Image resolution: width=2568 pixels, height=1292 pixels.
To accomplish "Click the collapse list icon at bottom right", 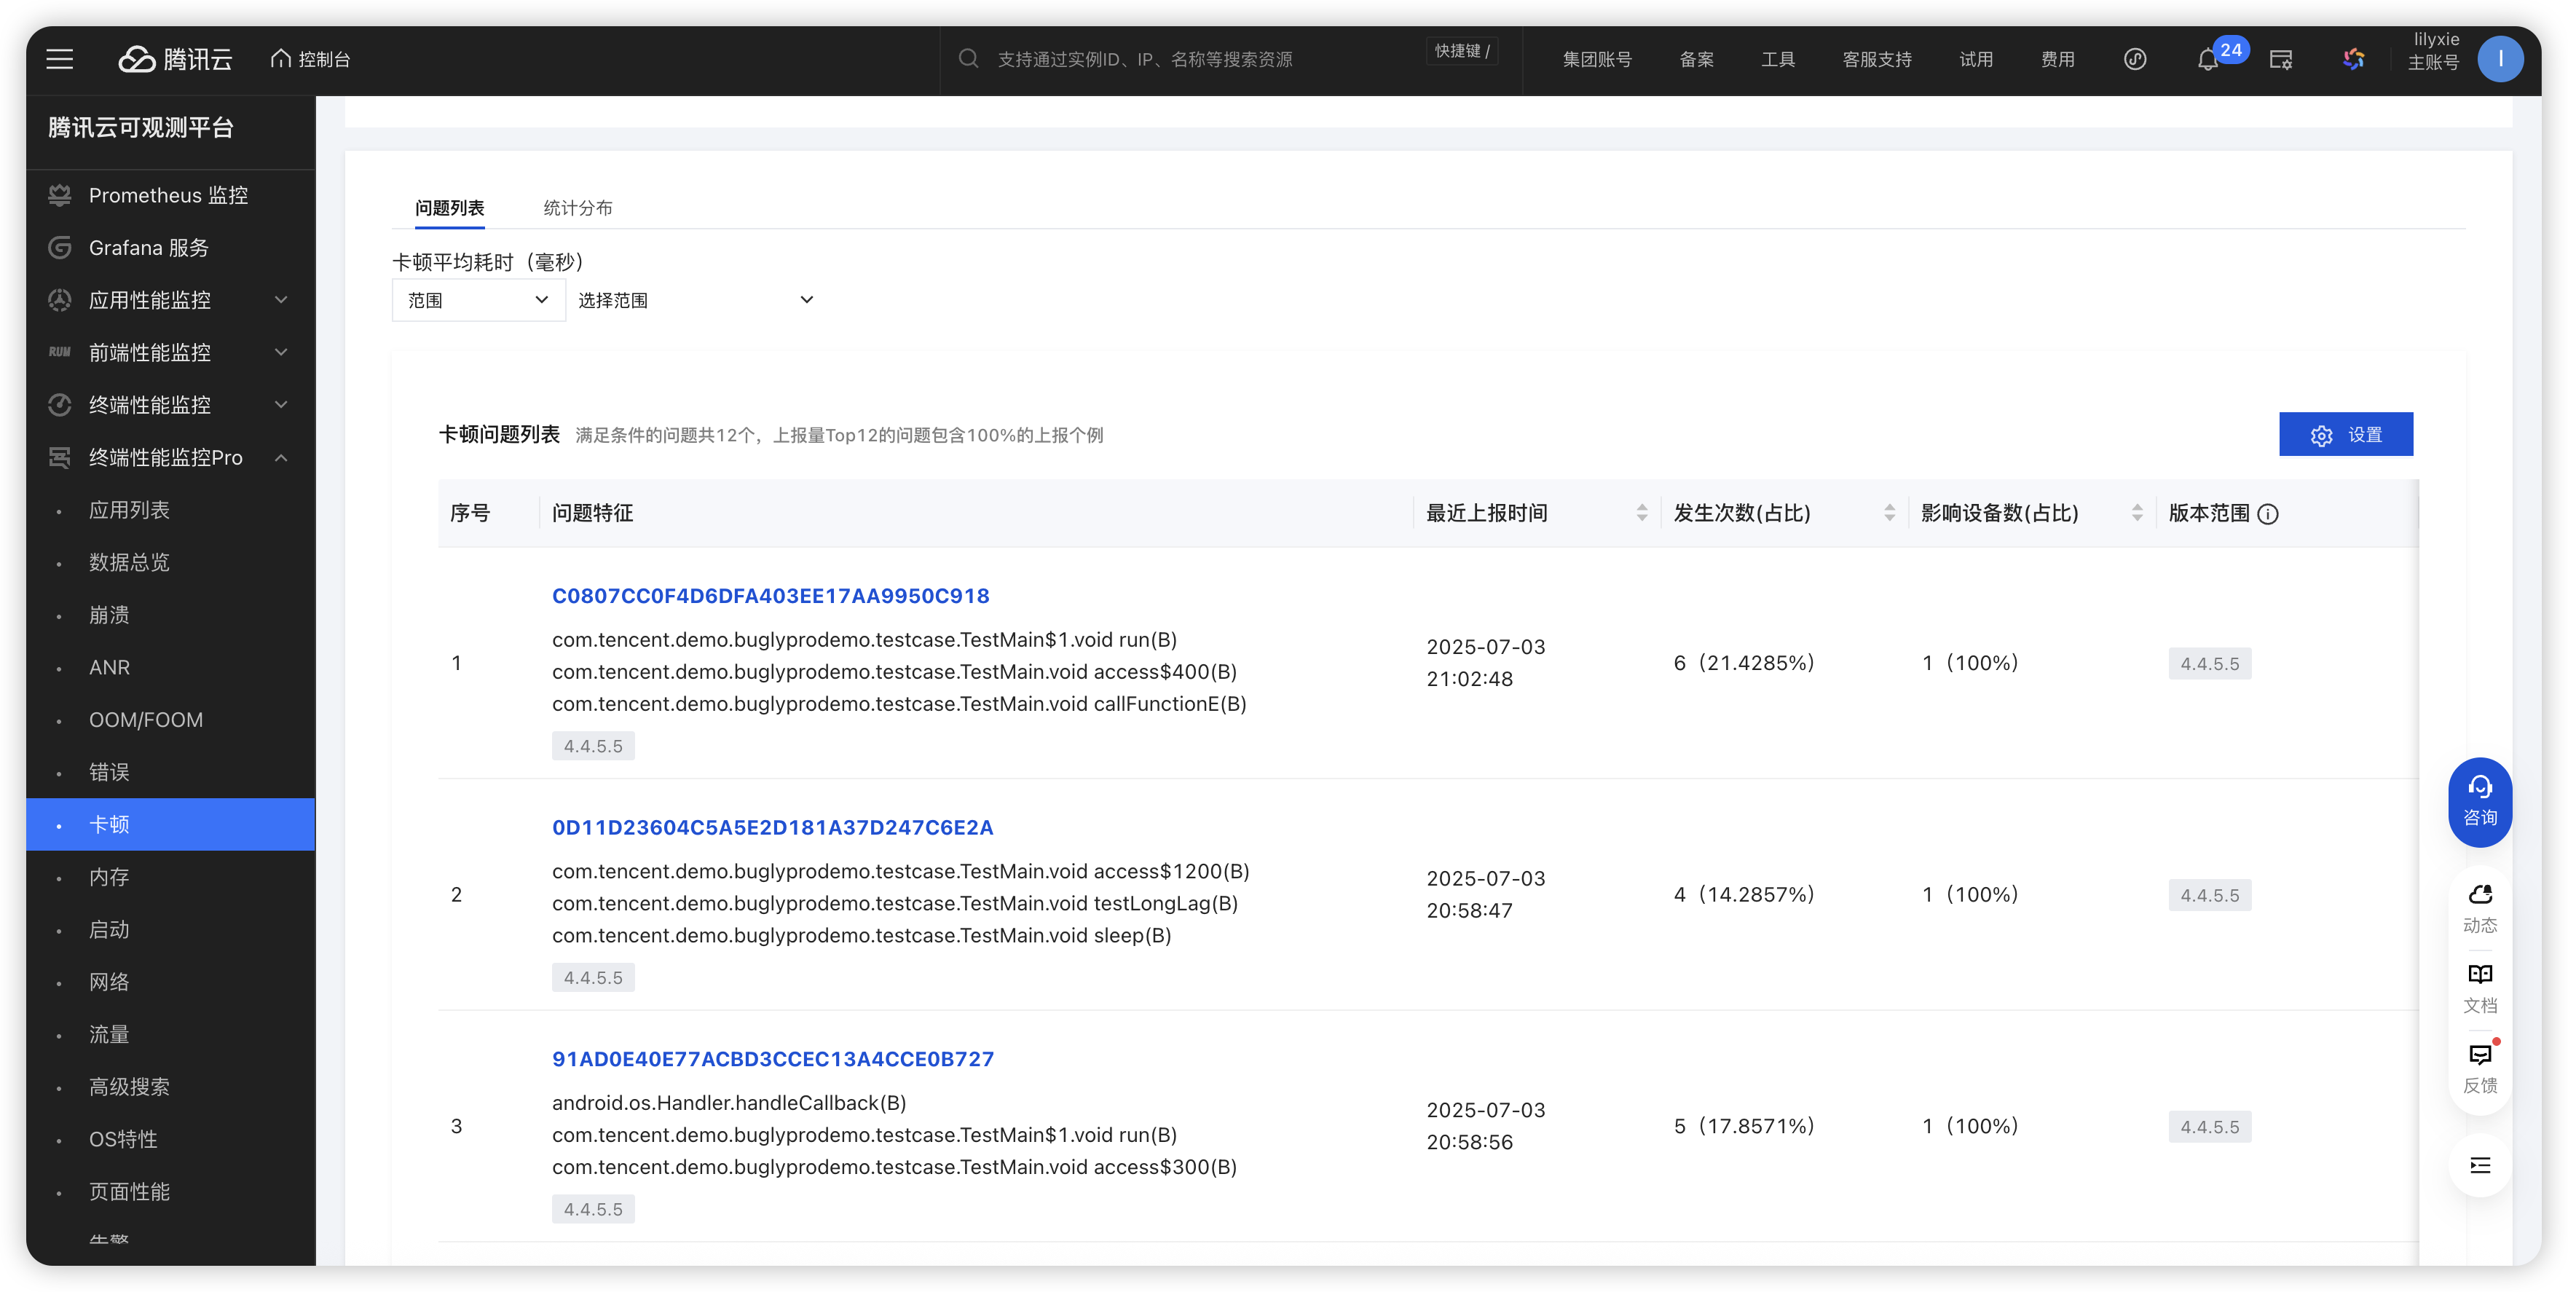I will tap(2481, 1167).
